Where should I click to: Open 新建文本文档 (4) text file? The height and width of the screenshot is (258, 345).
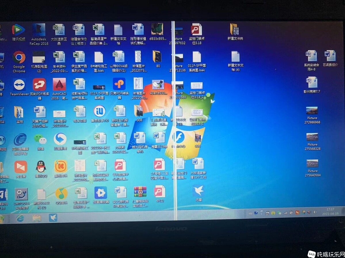pyautogui.click(x=235, y=61)
